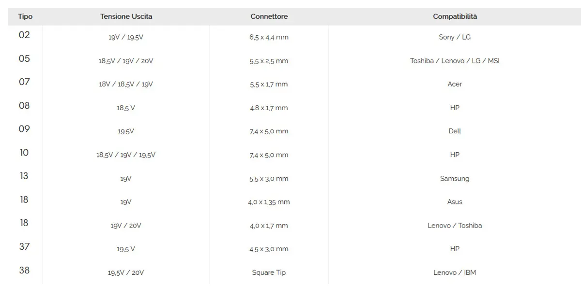This screenshot has width=581, height=299.
Task: Select the Square Tip connector cell
Action: [269, 272]
